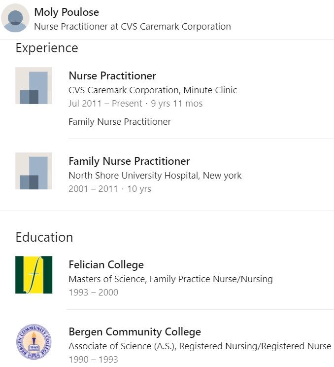Click the Associate of Science (A.S.) degree line
This screenshot has height=367, width=334.
[x=200, y=346]
